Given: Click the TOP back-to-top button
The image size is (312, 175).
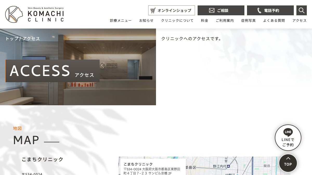Looking at the screenshot, I should (x=288, y=163).
